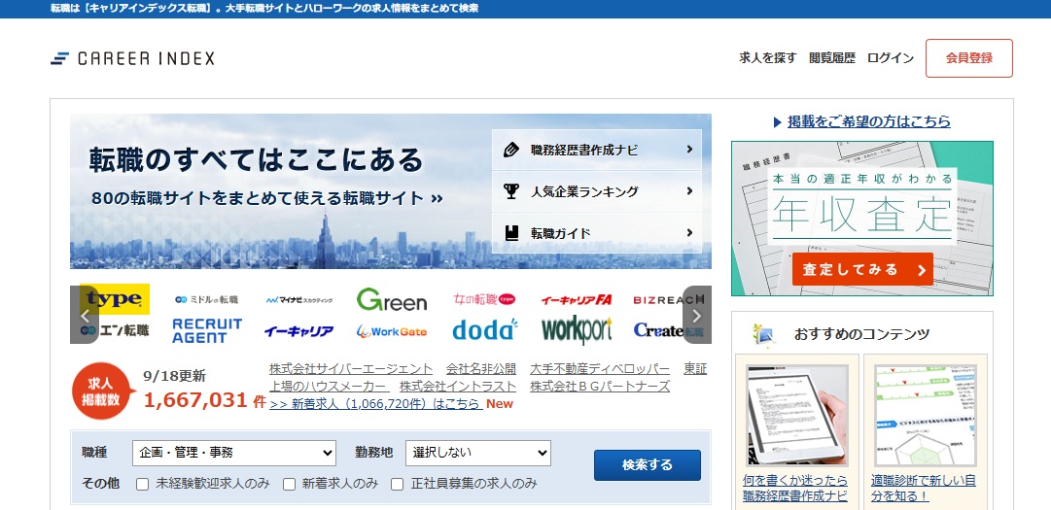The width and height of the screenshot is (1051, 510).
Task: Open the BIZREACH logo
Action: [x=668, y=300]
